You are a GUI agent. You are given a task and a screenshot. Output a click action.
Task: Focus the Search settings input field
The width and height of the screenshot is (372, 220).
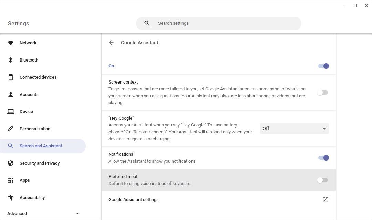tap(218, 23)
